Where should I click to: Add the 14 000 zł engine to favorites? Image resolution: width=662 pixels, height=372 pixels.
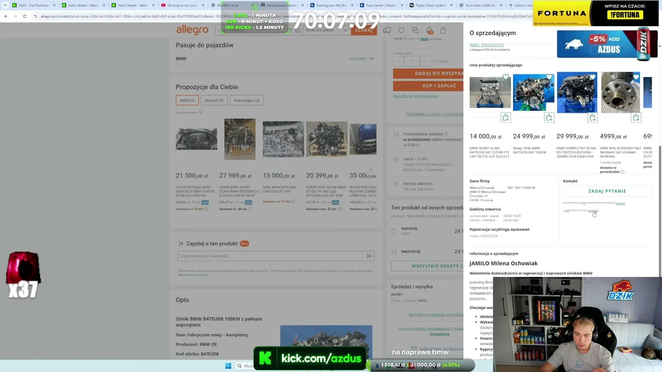coord(506,78)
